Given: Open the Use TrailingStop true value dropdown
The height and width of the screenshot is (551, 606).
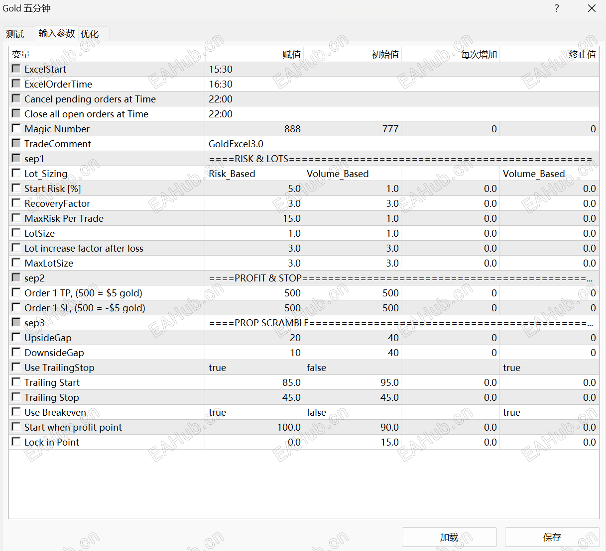Looking at the screenshot, I should pos(254,367).
